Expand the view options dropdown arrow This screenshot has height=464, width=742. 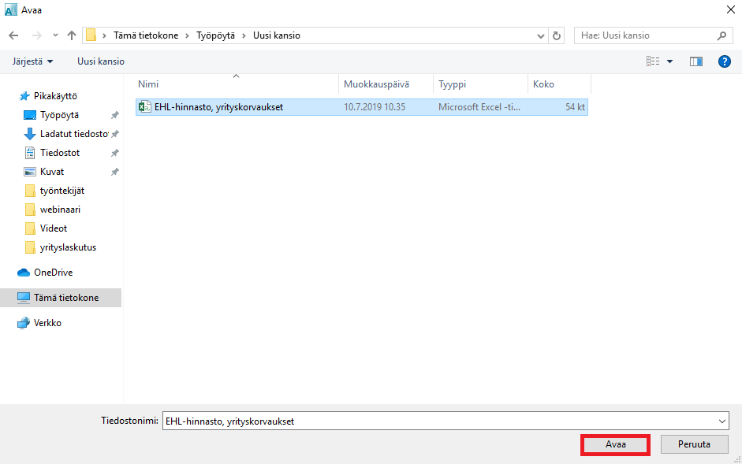coord(669,61)
